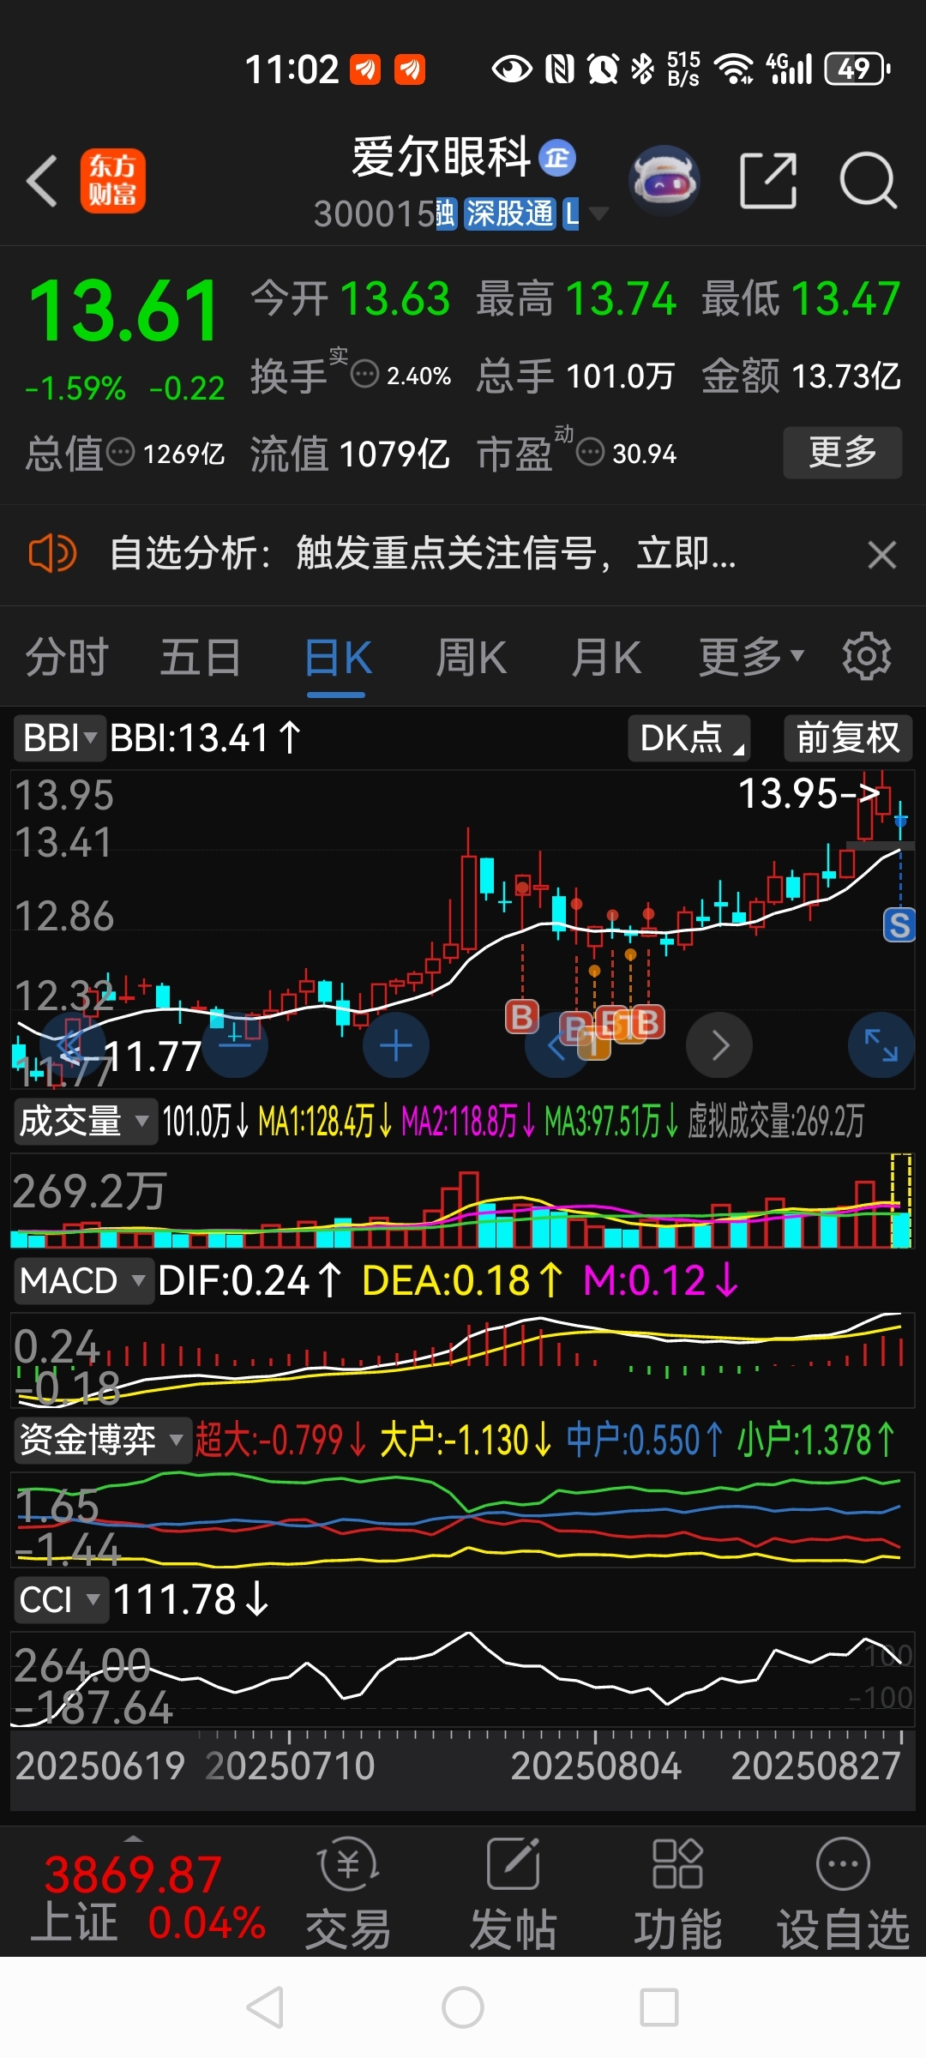926x2058 pixels.
Task: Open the 功能 functions icon
Action: click(x=677, y=1893)
